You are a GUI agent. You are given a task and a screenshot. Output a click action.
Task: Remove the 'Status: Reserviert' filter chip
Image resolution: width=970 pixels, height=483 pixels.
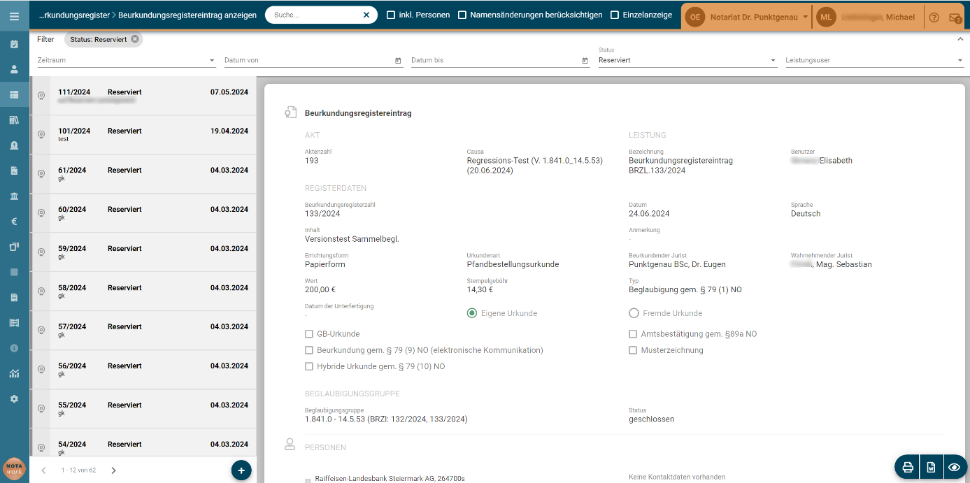(x=135, y=39)
